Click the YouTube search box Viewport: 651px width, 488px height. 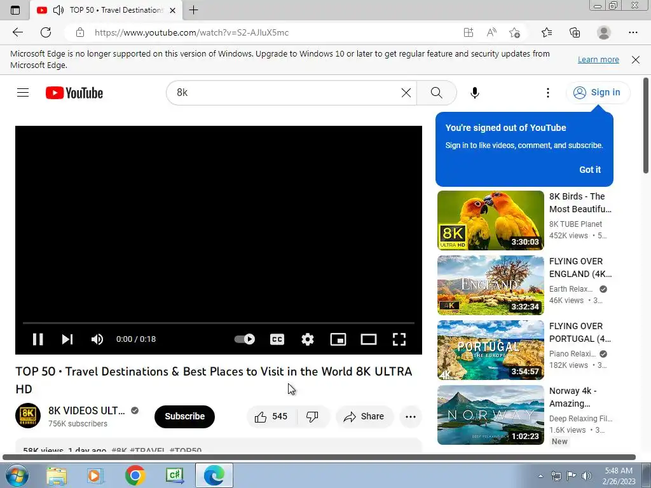[x=287, y=93]
